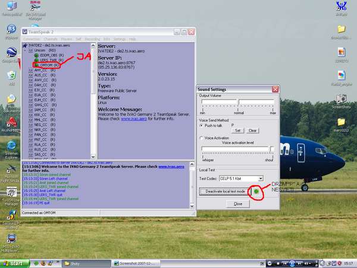The height and width of the screenshot is (268, 357).
Task: Click the message log scroll down arrow
Action: [192, 206]
